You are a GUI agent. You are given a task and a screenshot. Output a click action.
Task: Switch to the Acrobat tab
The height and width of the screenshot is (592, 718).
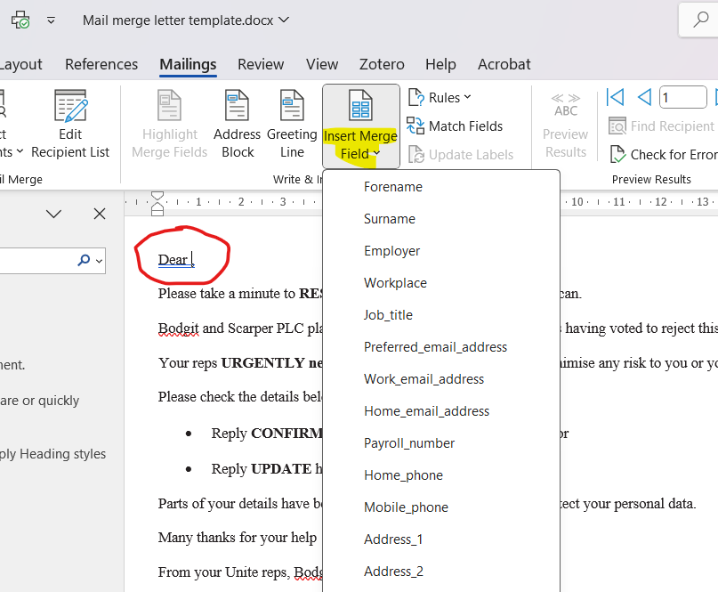[504, 64]
